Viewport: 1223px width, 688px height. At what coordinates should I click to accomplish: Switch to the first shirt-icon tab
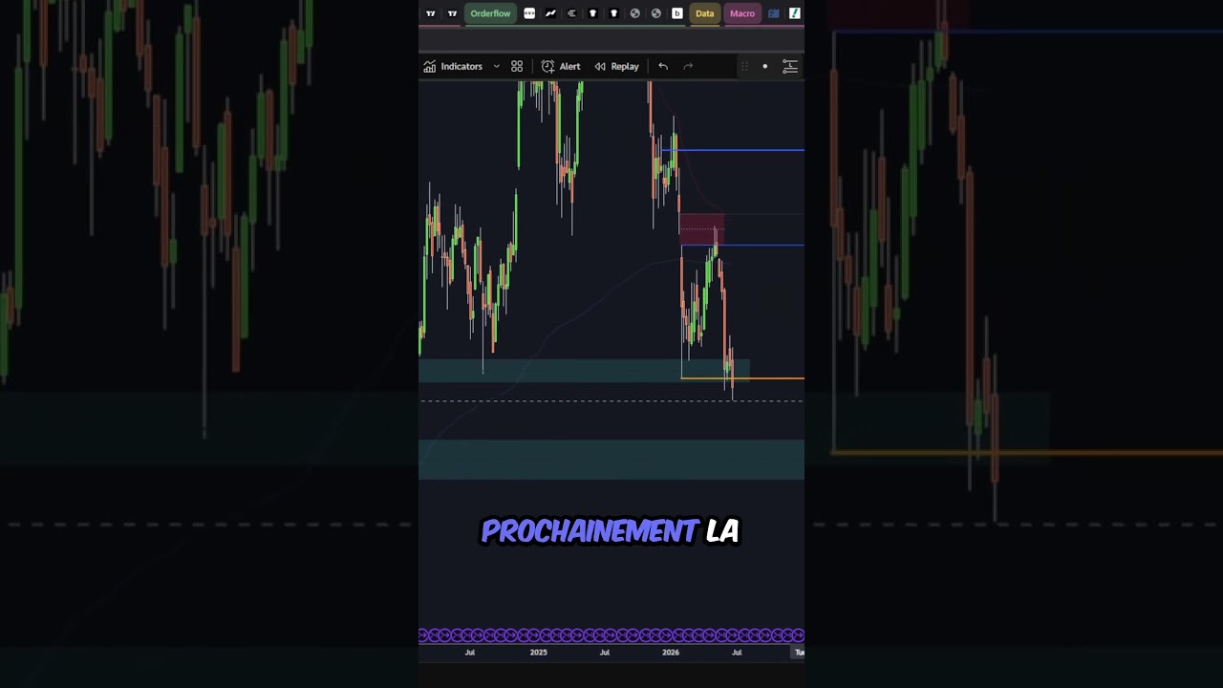592,13
